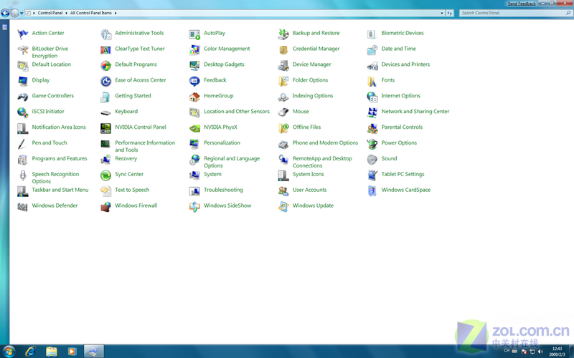The height and width of the screenshot is (358, 574).
Task: Launch Windows Media Player from taskbar
Action: pyautogui.click(x=72, y=352)
